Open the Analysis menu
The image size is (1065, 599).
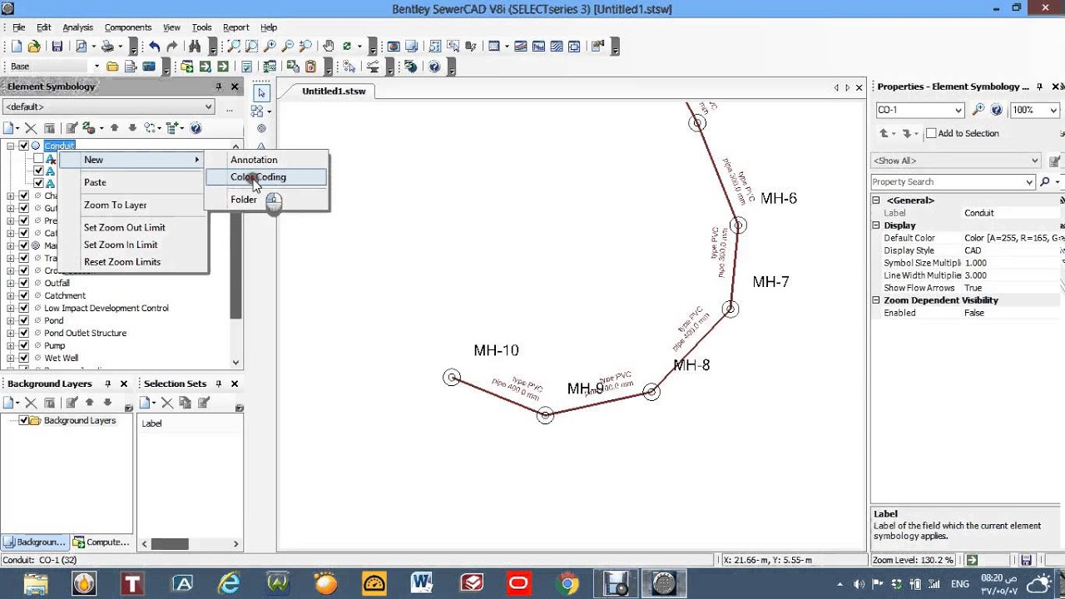77,27
